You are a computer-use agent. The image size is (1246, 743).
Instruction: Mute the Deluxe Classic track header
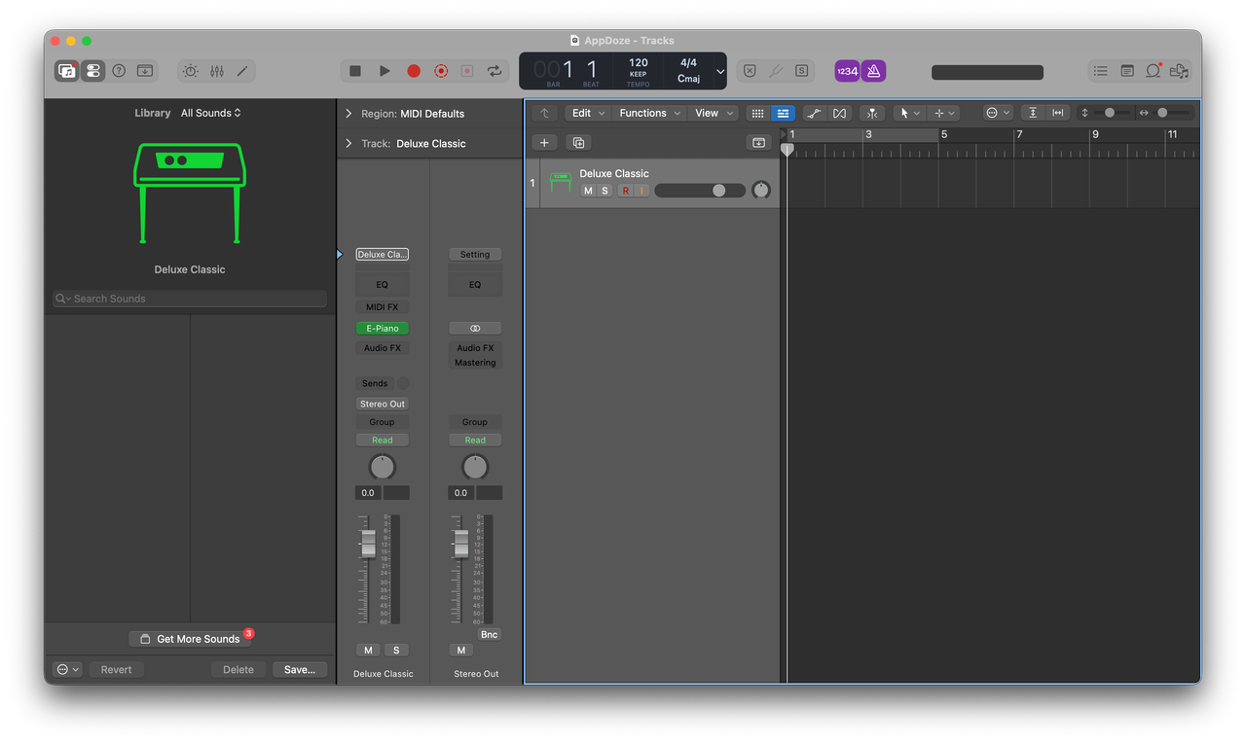tap(588, 191)
